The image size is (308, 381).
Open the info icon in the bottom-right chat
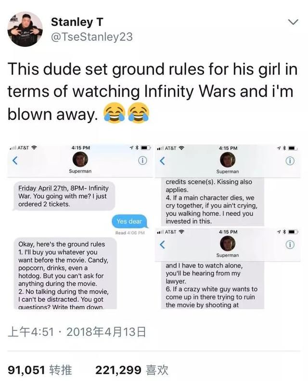coord(290,245)
